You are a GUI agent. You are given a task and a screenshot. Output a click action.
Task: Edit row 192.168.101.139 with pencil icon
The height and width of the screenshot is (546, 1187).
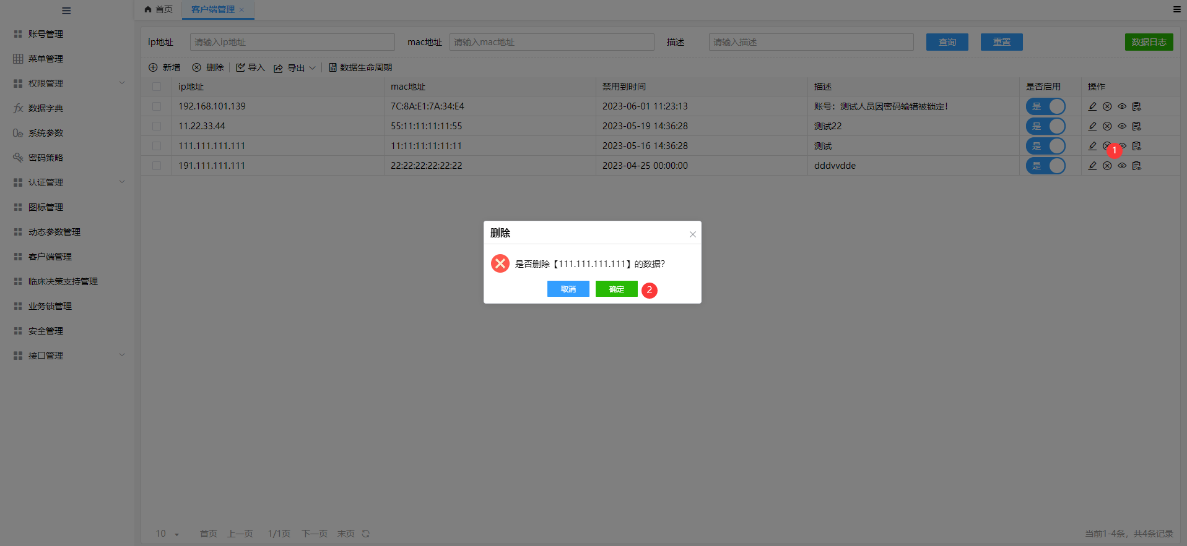coord(1093,106)
